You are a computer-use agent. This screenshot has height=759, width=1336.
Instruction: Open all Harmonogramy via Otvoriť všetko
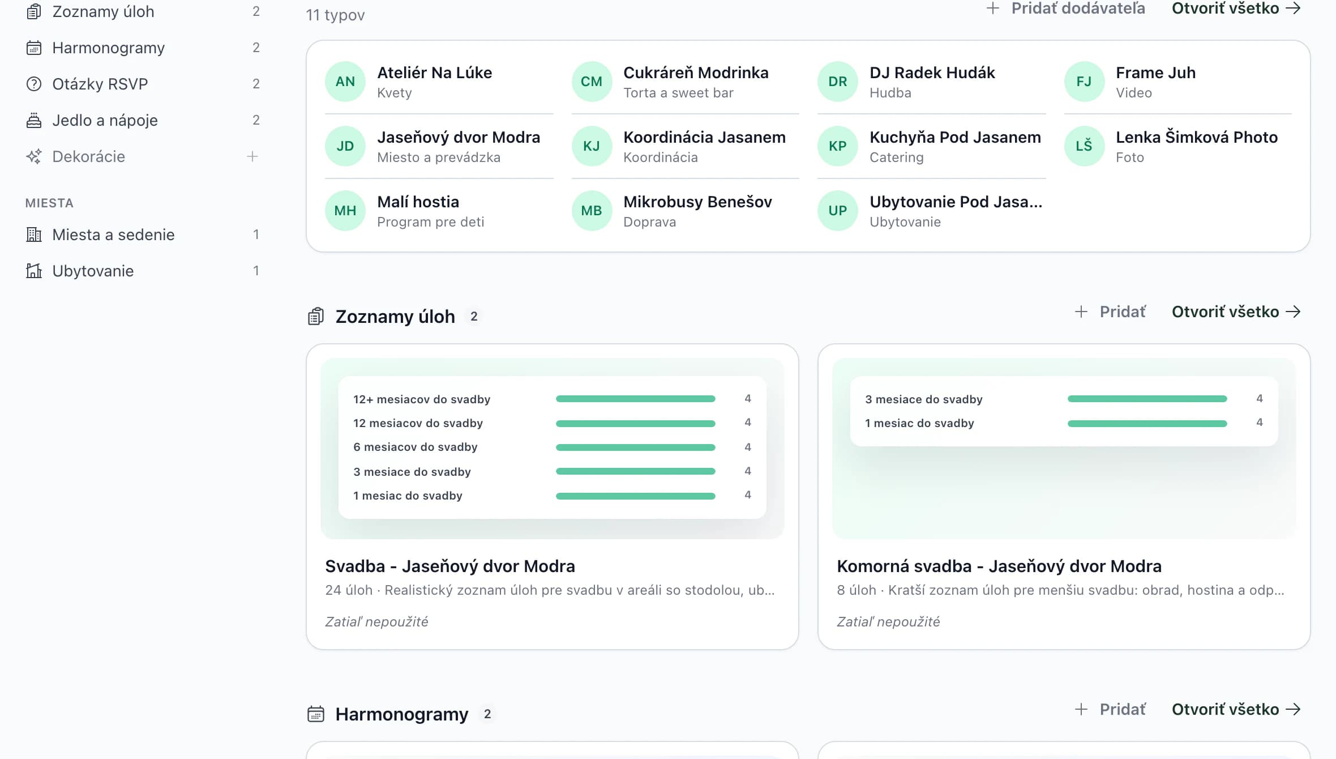click(x=1236, y=709)
